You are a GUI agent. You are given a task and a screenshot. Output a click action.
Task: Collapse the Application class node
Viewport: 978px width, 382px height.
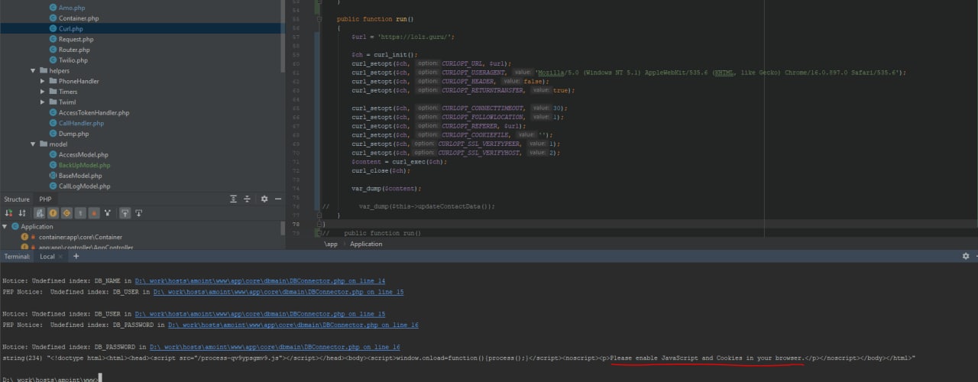[5, 226]
